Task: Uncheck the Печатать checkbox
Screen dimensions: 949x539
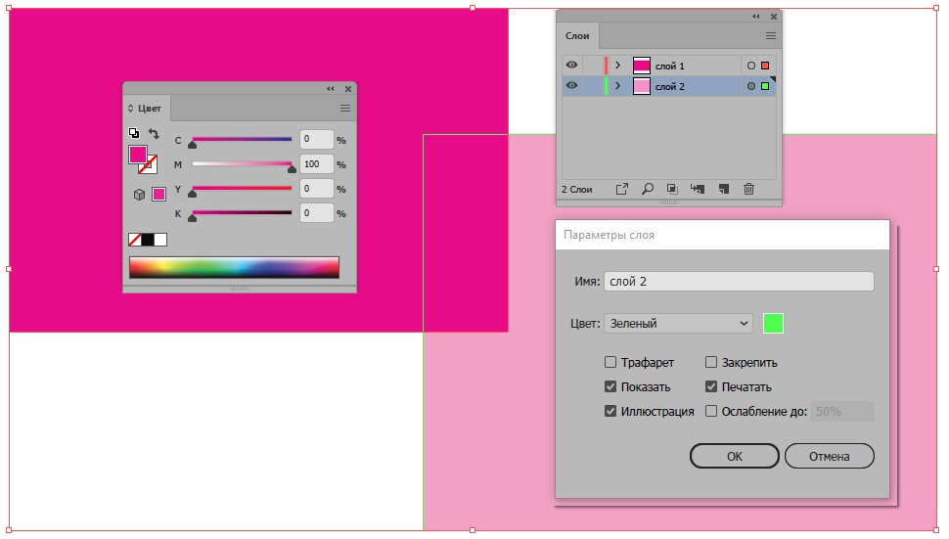Action: 711,386
